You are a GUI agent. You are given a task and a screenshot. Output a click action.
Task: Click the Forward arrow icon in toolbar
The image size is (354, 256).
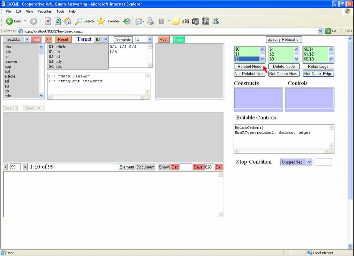tap(33, 21)
